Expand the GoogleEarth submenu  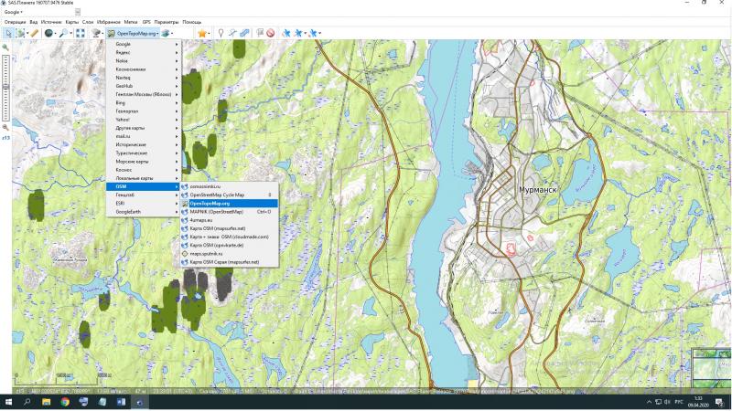coord(144,212)
